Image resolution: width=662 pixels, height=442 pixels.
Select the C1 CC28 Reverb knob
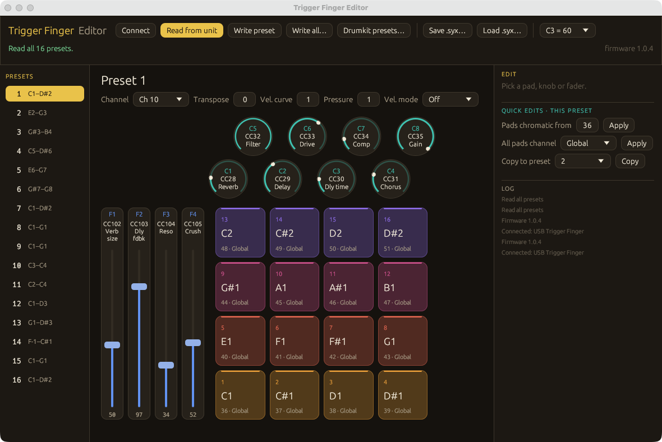click(228, 179)
